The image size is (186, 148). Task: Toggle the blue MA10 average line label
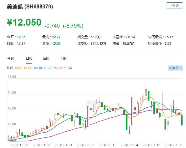43,68
